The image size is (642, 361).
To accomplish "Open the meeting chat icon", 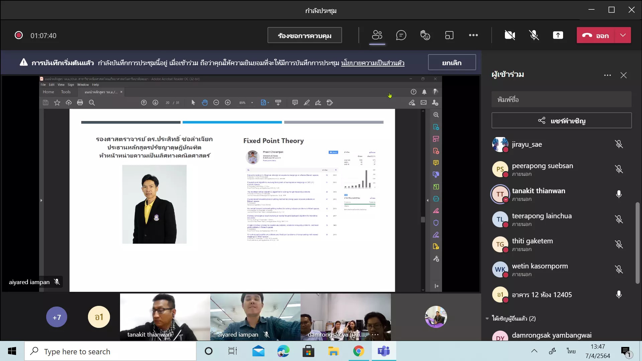I will tap(401, 35).
